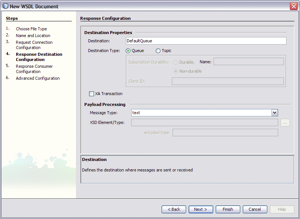Click the subscription Name input field
This screenshot has width=300, height=219.
click(x=248, y=61)
